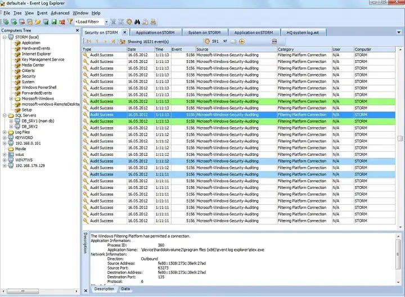
Task: Expand the Microsoft-Windows folder node
Action: (11, 98)
